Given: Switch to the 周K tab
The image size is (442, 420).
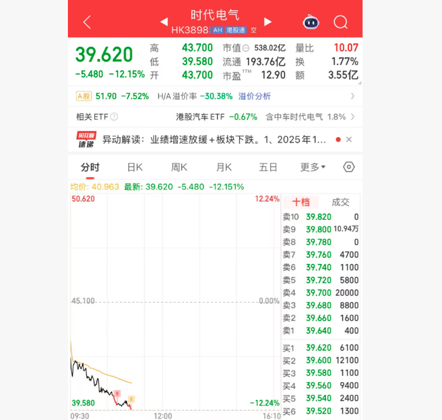Looking at the screenshot, I should 179,167.
